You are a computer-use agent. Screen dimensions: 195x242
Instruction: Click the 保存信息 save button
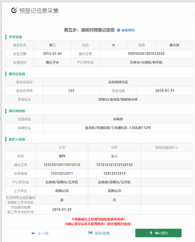tap(102, 233)
